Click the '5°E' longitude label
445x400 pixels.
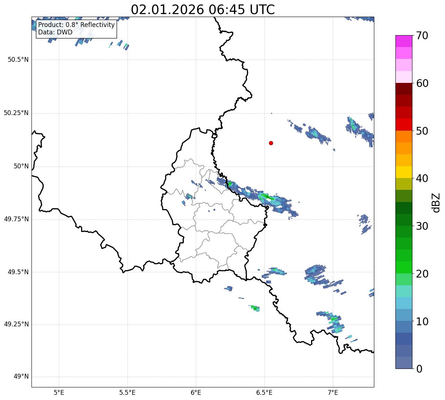pyautogui.click(x=59, y=392)
